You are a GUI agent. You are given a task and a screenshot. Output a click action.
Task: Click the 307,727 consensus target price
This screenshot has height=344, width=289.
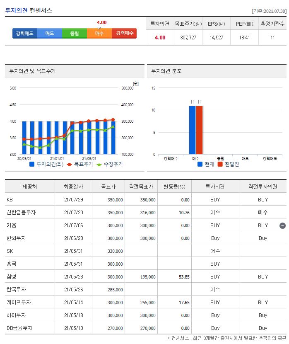point(188,38)
